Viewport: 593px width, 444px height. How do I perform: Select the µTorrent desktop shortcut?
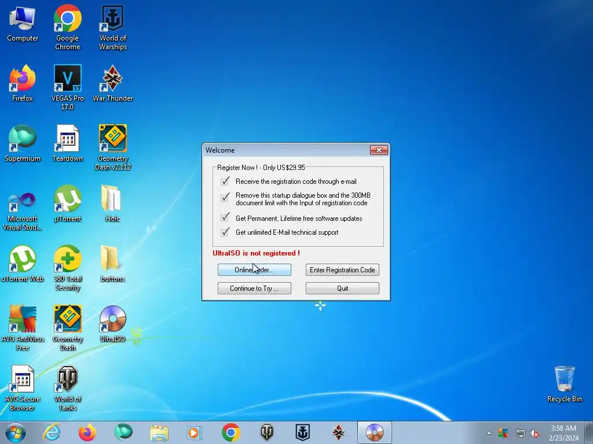click(x=67, y=204)
